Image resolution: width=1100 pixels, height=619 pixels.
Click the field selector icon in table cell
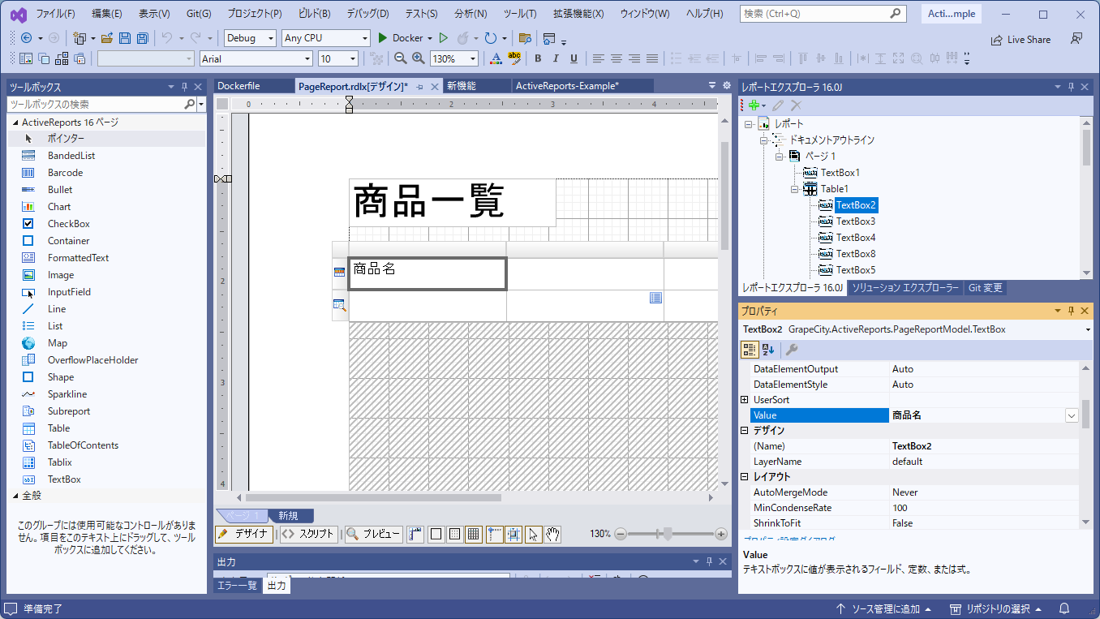655,299
